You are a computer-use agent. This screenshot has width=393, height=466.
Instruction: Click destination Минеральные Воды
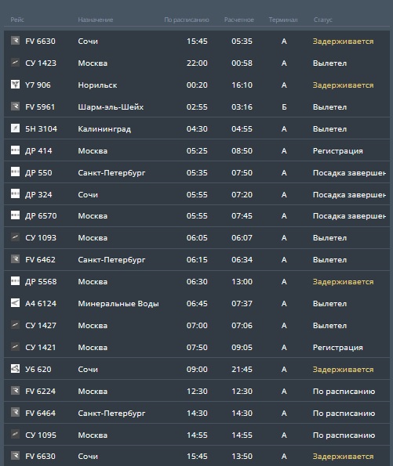coord(118,304)
